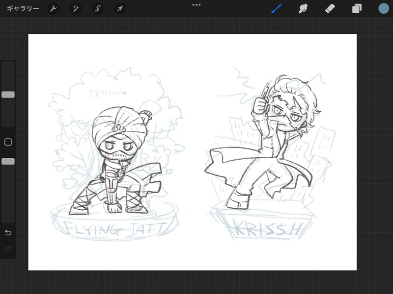
Task: Tap the three-dot menu at top center
Action: tap(196, 5)
